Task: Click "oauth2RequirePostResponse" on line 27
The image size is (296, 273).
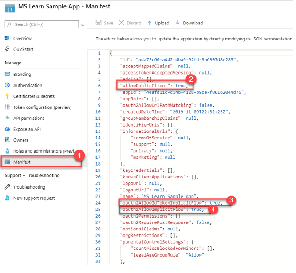Action: pyautogui.click(x=156, y=222)
